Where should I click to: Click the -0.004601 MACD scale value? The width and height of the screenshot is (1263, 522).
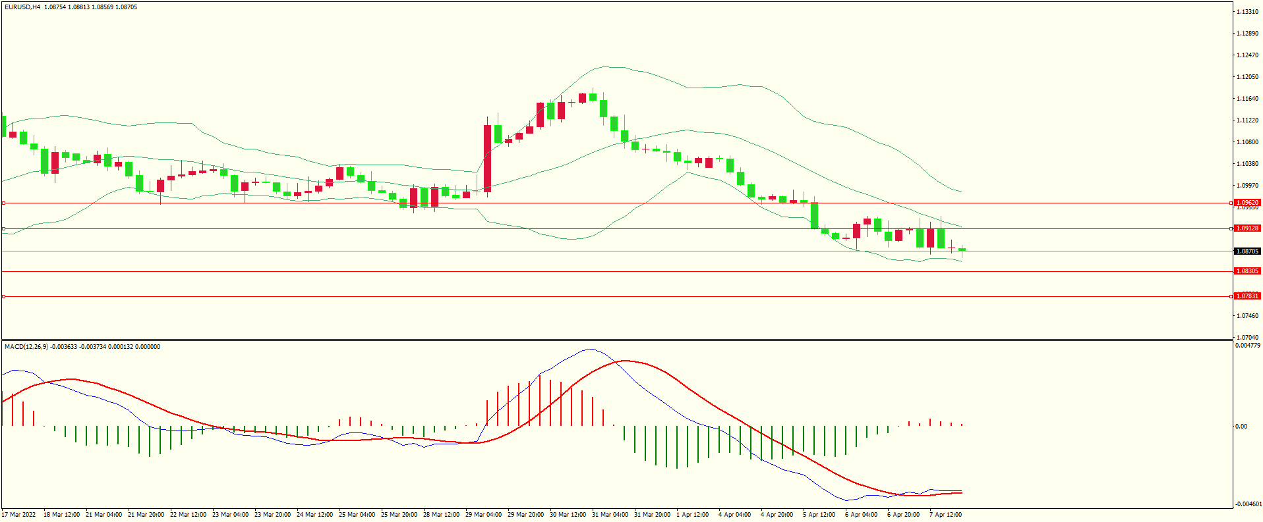1248,504
